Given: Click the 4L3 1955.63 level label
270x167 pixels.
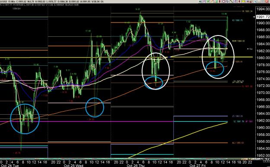Looking at the screenshot, I should [x=238, y=143].
